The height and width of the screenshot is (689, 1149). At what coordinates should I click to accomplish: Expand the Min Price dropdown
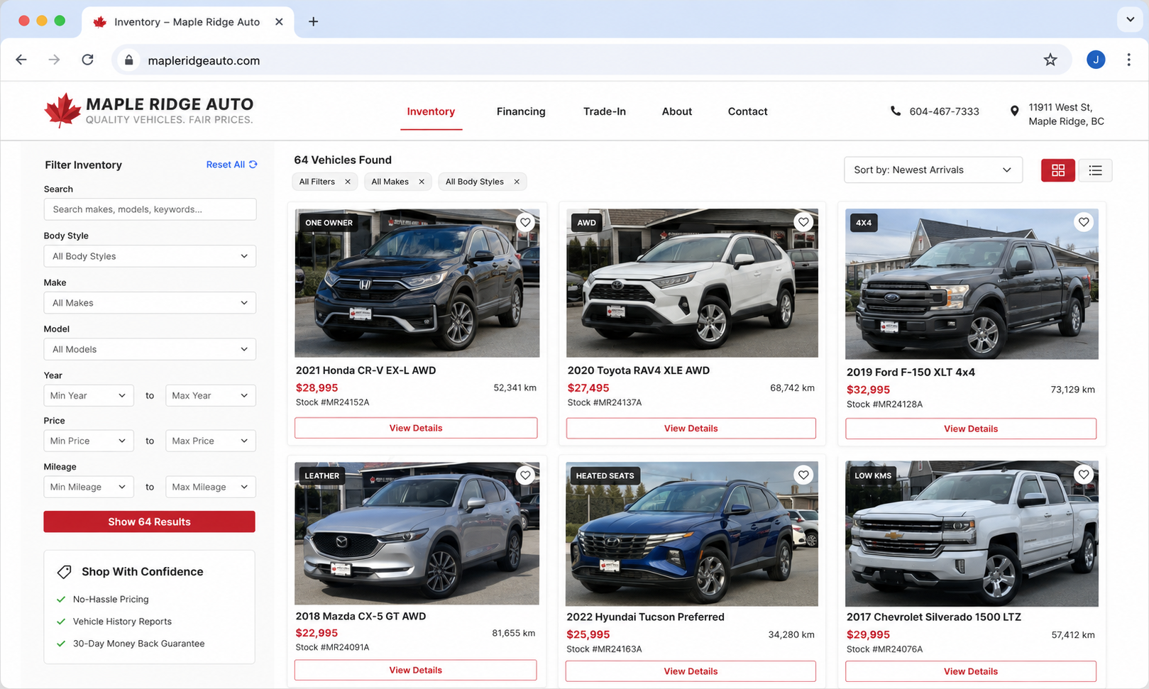coord(89,441)
